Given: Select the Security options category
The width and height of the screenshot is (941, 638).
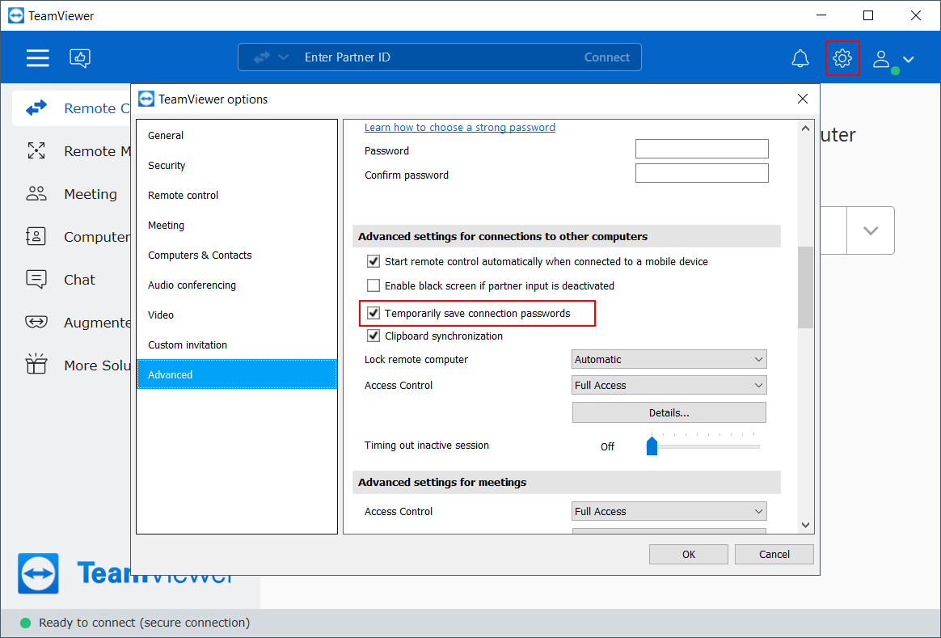Looking at the screenshot, I should pyautogui.click(x=167, y=165).
